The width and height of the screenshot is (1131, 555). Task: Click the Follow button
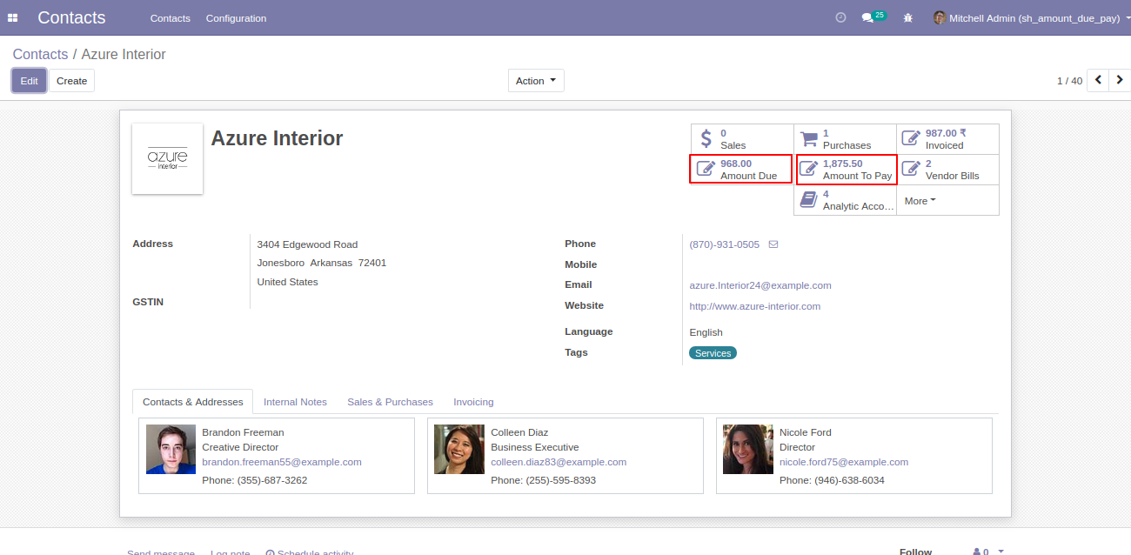tap(915, 552)
